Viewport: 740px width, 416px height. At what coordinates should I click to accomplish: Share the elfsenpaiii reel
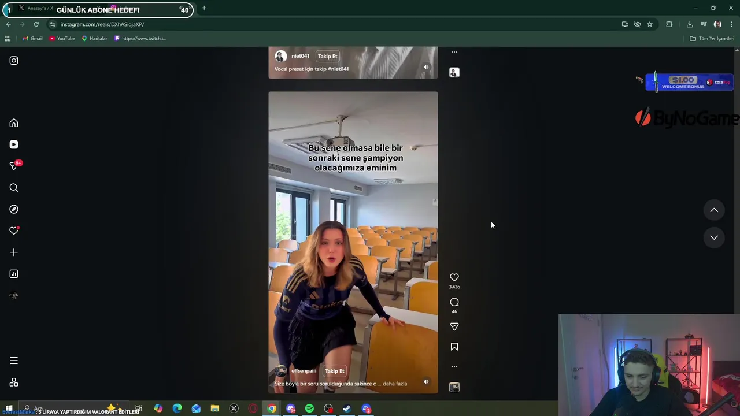click(454, 326)
